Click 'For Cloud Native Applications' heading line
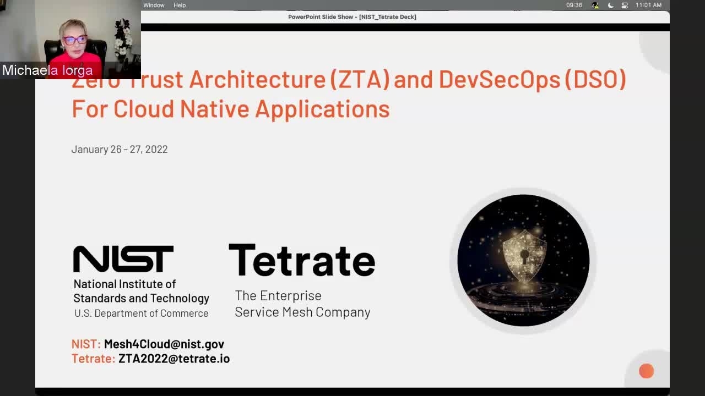705x396 pixels. tap(231, 109)
